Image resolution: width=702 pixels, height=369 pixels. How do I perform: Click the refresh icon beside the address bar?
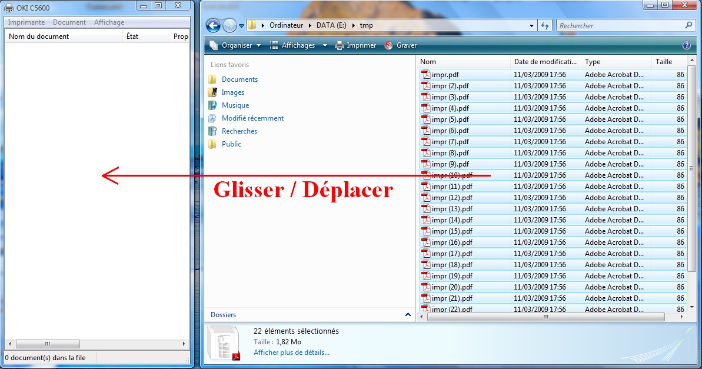coord(545,25)
